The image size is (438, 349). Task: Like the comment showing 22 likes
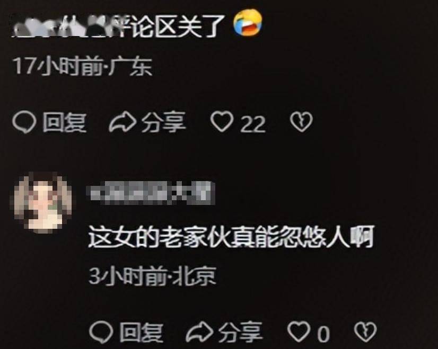[x=222, y=121]
